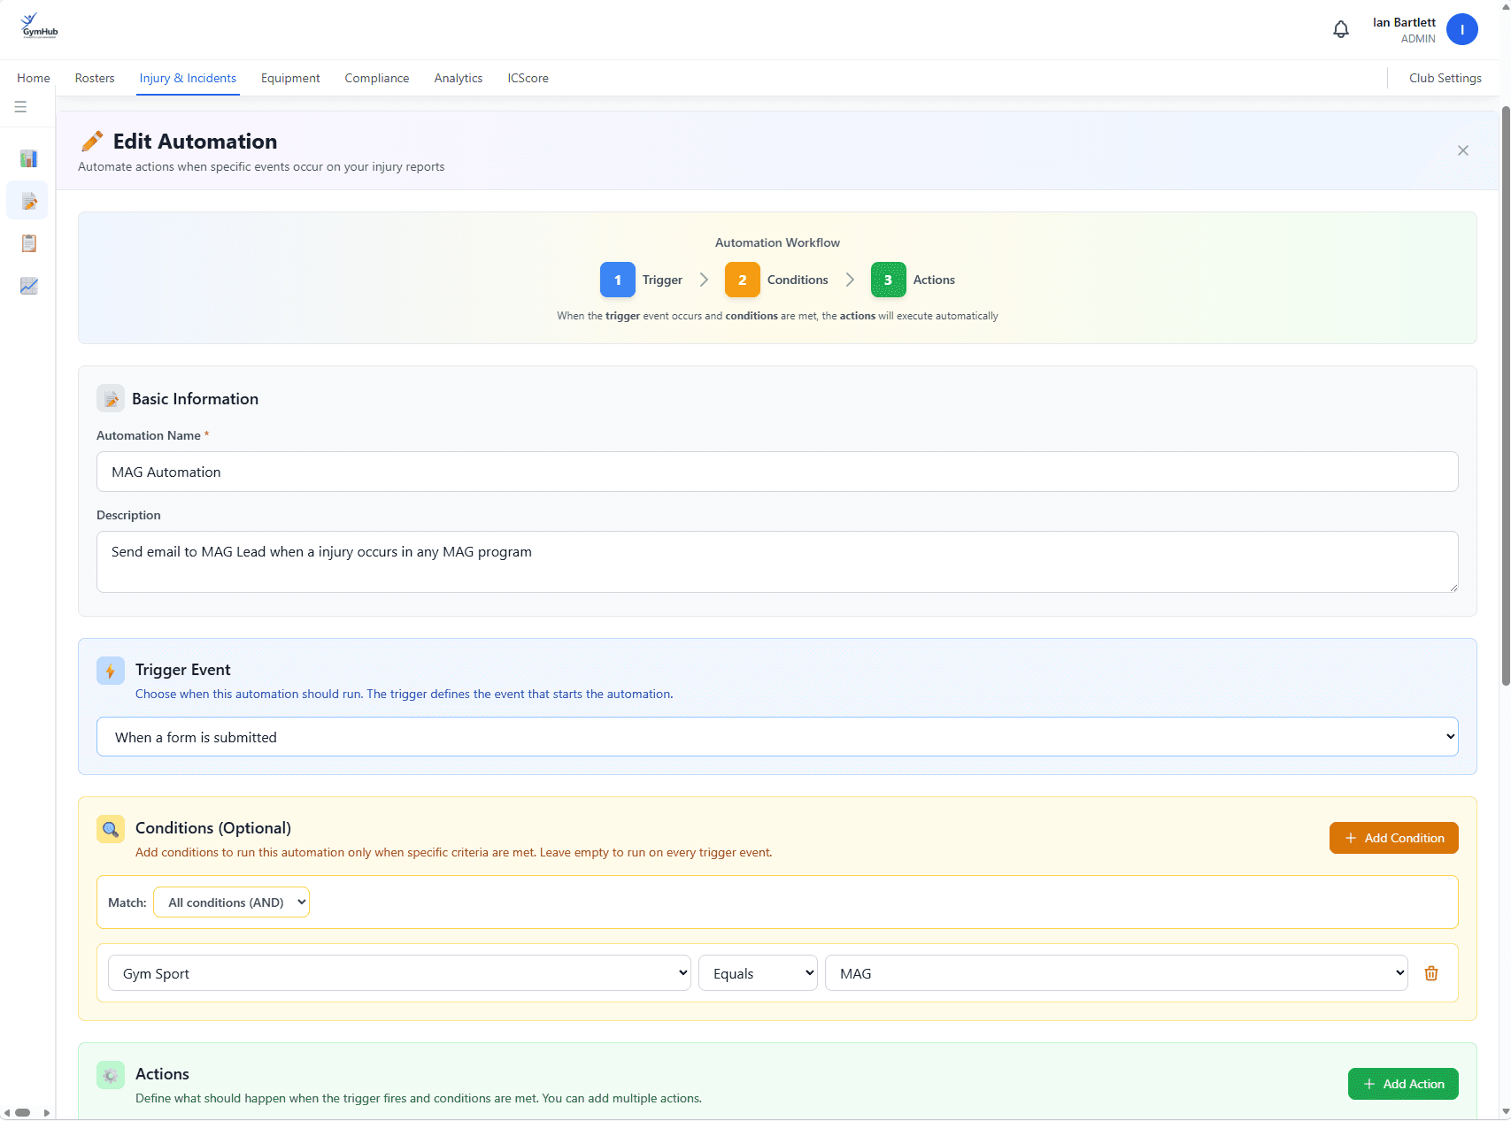
Task: Select the Injury & Incidents tab
Action: click(188, 78)
